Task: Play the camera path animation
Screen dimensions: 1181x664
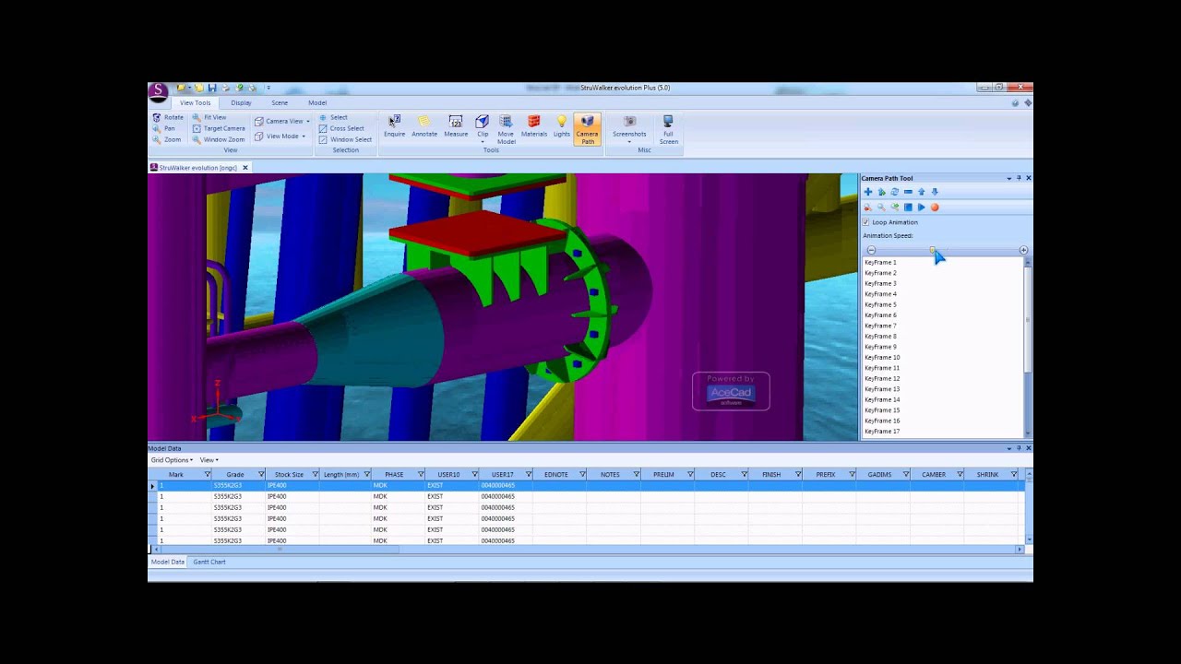Action: click(921, 207)
